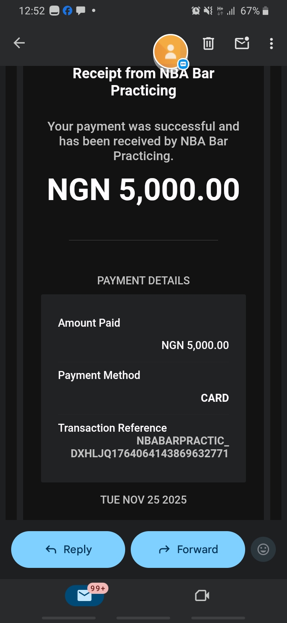Tap the date TUE NOV 25 2025
The image size is (287, 623).
tap(143, 500)
